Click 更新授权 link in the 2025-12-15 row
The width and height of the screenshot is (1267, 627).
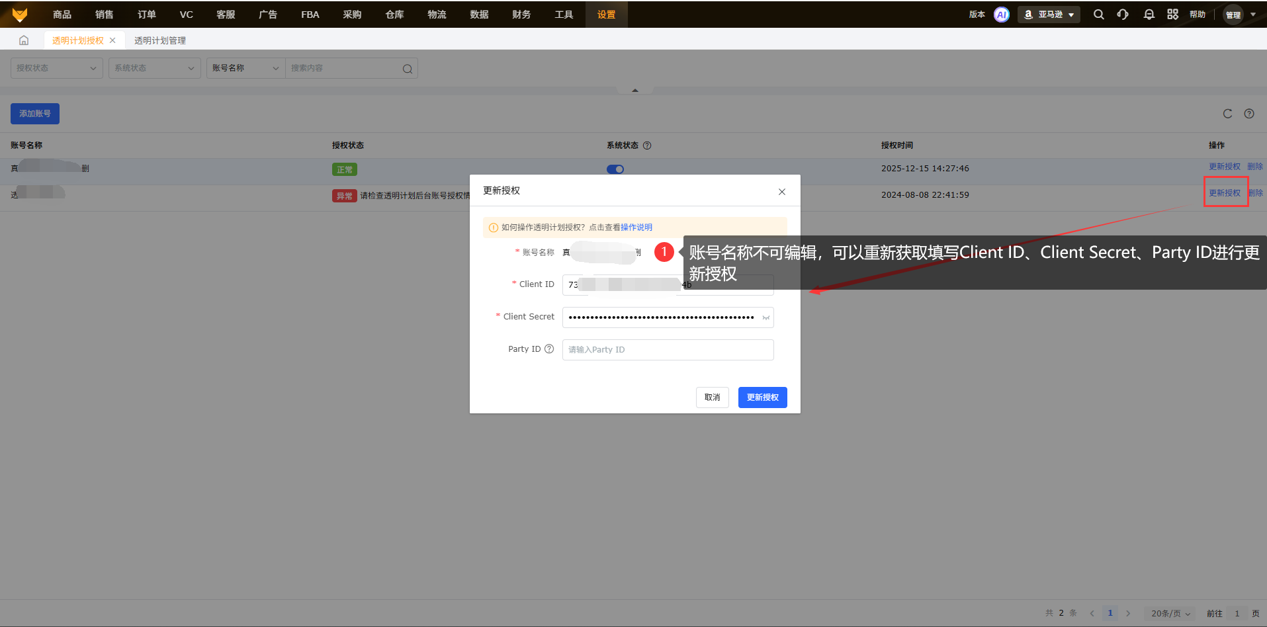(x=1225, y=167)
